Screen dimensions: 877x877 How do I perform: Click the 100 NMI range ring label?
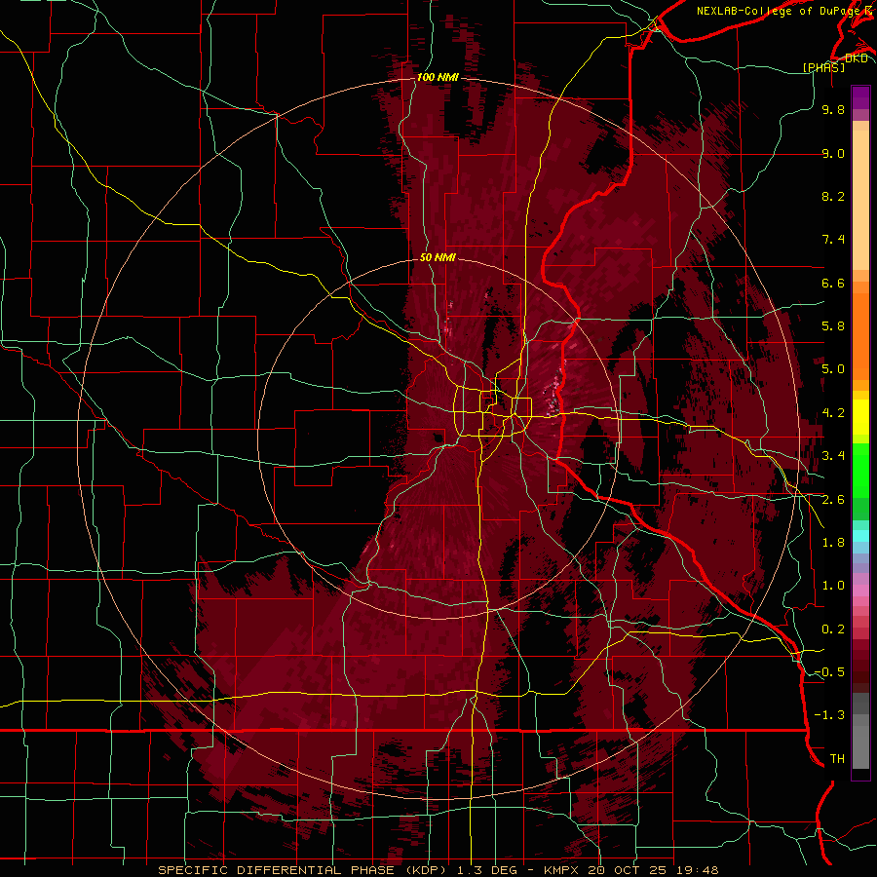tap(438, 77)
